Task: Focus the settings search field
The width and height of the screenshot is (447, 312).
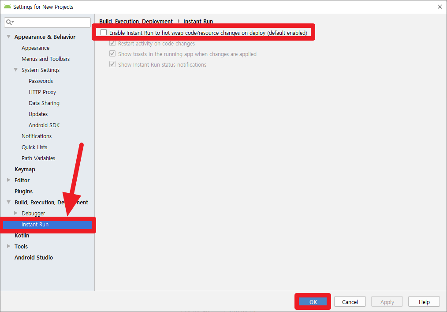Action: point(47,22)
